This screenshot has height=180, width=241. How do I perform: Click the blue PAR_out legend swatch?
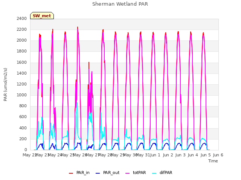click(98, 173)
